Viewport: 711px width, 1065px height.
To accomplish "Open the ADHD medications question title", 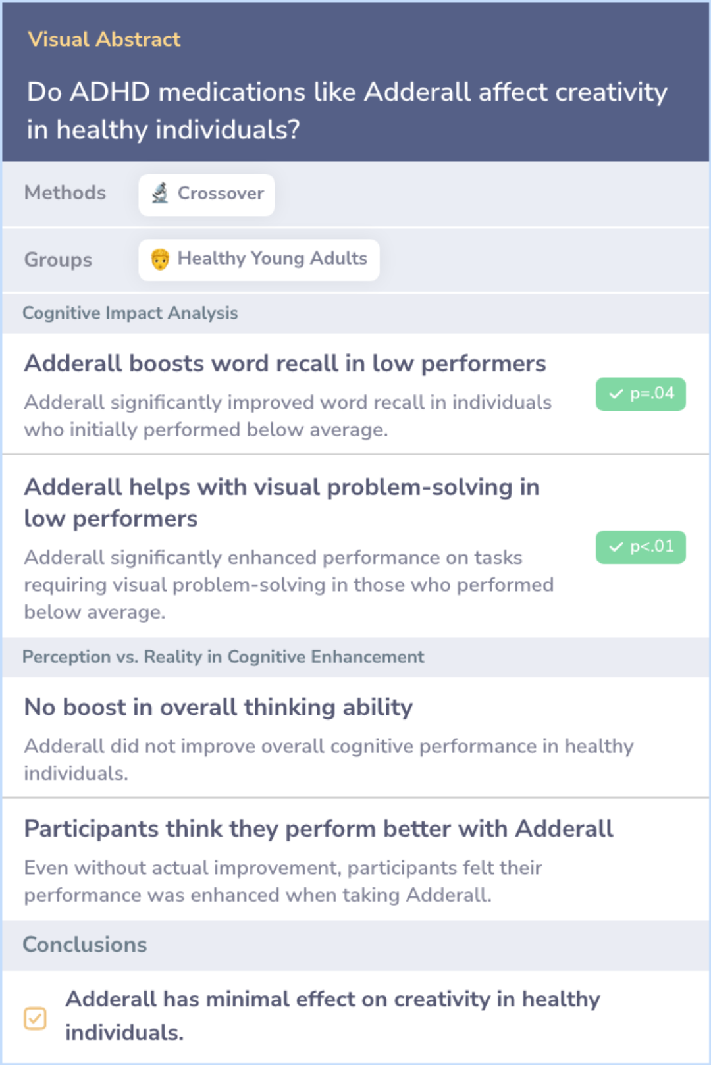I will 347,111.
